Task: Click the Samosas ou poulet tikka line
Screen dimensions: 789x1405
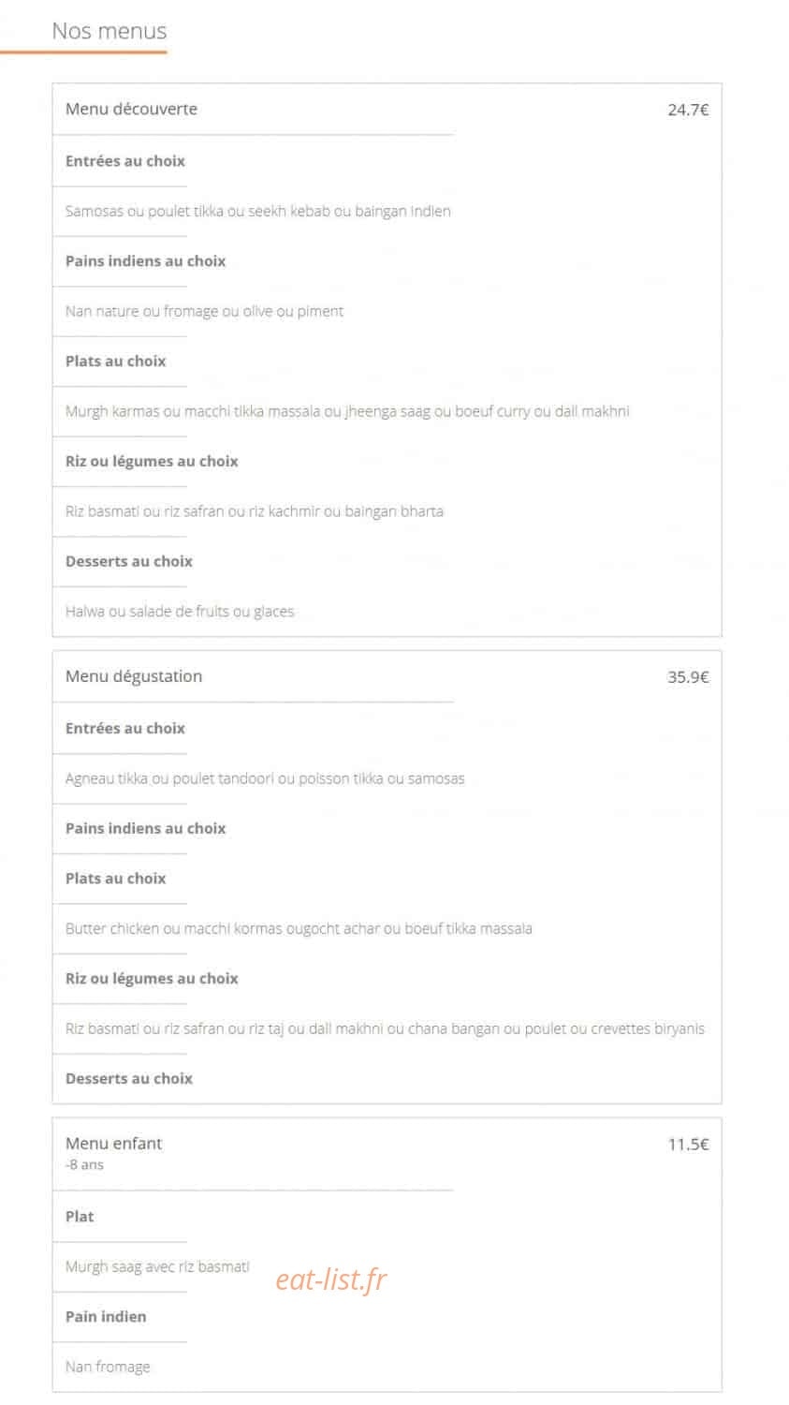Action: tap(258, 211)
